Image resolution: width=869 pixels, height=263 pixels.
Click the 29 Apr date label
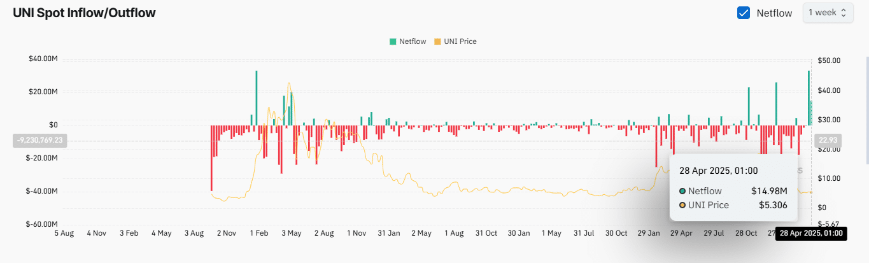click(x=681, y=234)
